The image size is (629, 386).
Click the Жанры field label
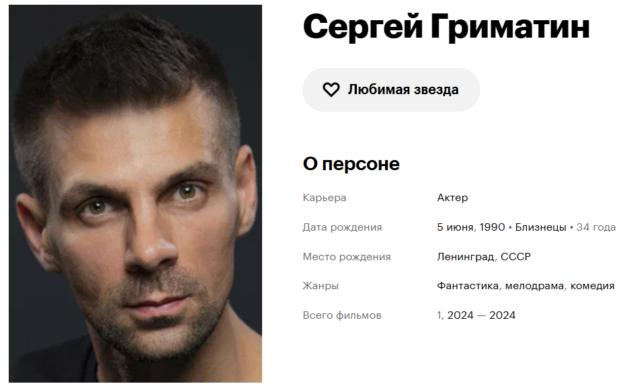(321, 286)
